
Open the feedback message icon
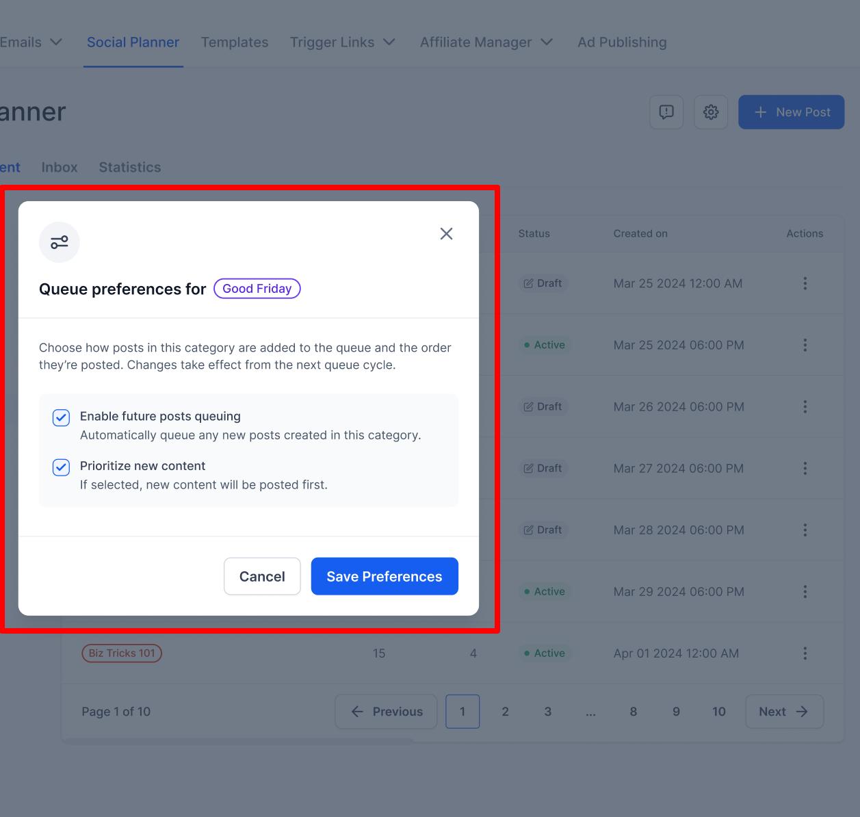[666, 112]
